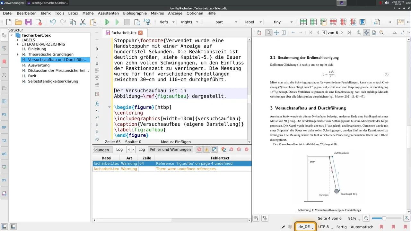Collapse the begin figure fold marker

click(109, 107)
